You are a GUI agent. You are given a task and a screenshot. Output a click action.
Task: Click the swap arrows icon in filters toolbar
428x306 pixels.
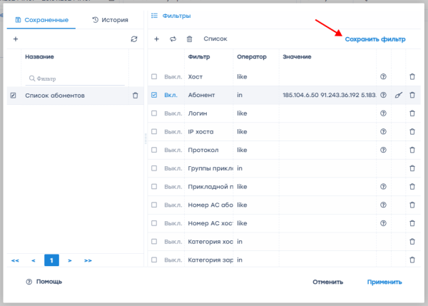[x=173, y=39]
